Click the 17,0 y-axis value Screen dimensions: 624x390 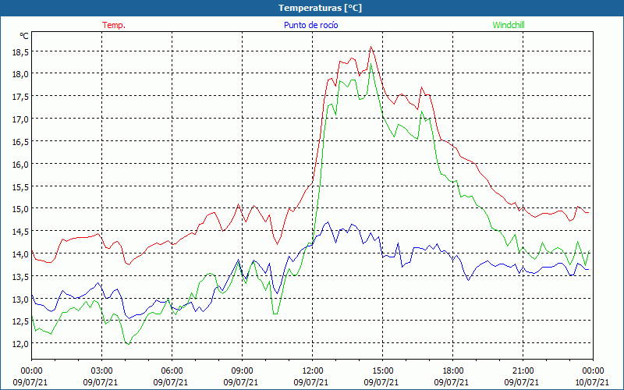pyautogui.click(x=20, y=119)
